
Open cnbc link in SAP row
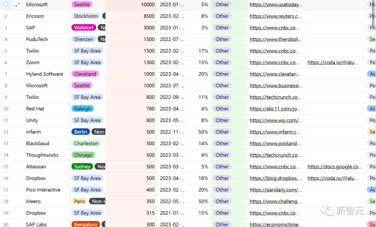pos(274,28)
